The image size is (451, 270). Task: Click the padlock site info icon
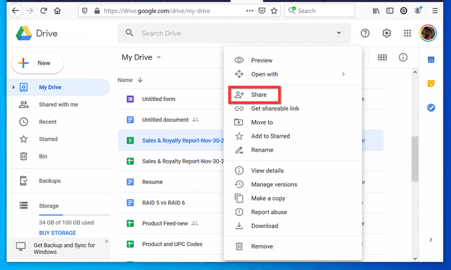pos(97,11)
